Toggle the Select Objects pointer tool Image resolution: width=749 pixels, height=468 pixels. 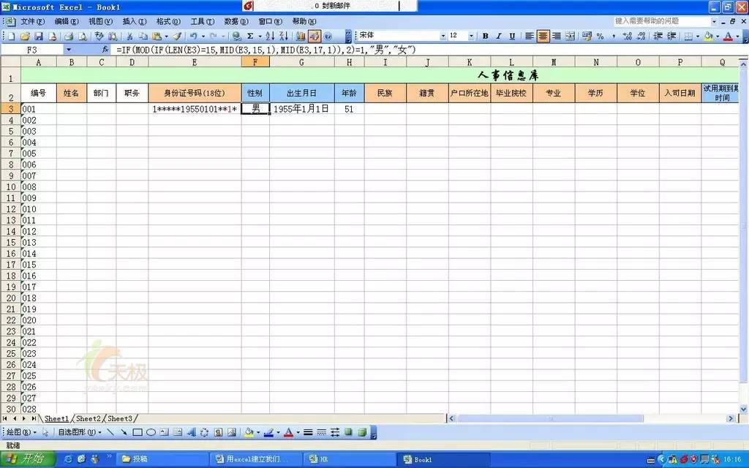click(x=45, y=432)
